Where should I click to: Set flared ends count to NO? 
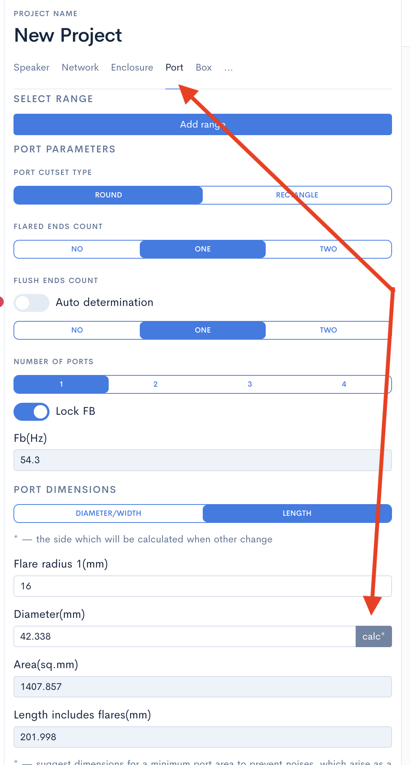click(77, 249)
